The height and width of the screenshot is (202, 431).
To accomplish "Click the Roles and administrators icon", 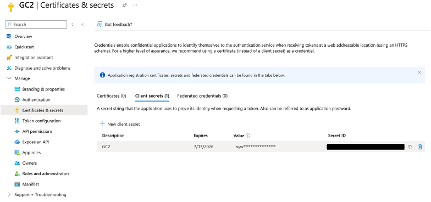I will click(17, 173).
